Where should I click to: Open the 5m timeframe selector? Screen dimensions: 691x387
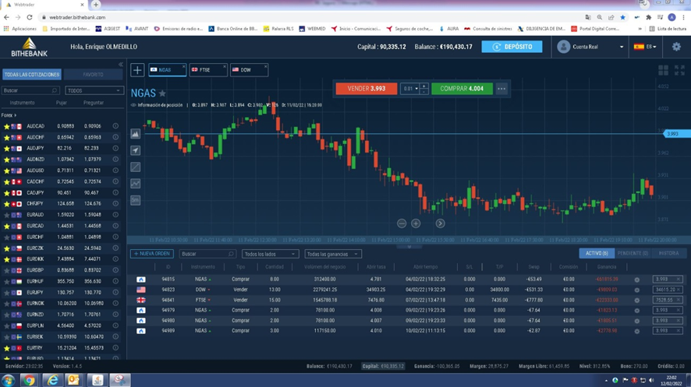coord(135,200)
